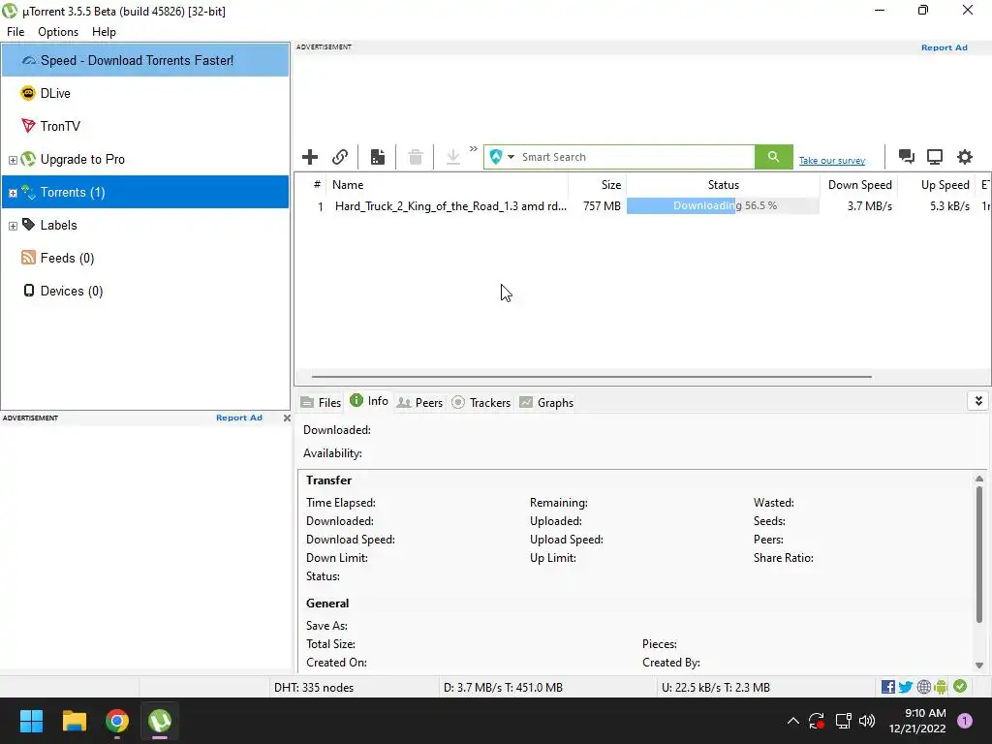Click the chat bubbles icon in toolbar

[x=907, y=157]
